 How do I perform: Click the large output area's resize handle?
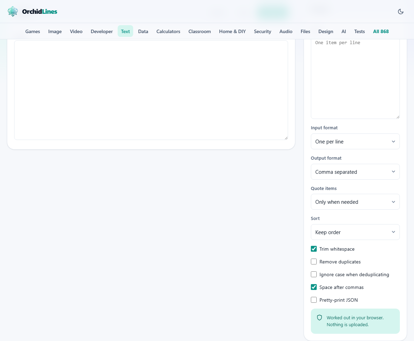click(x=286, y=138)
